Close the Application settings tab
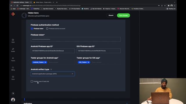 [x=31, y=2]
